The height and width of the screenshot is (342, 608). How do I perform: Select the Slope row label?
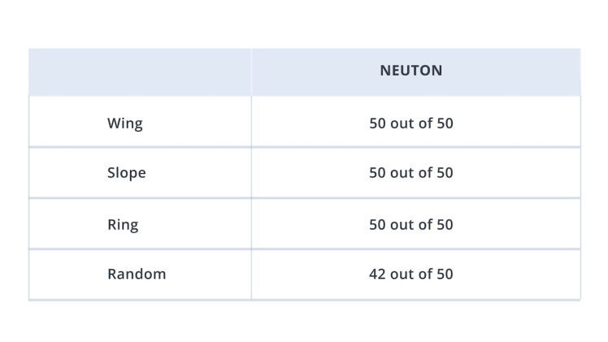click(x=126, y=173)
